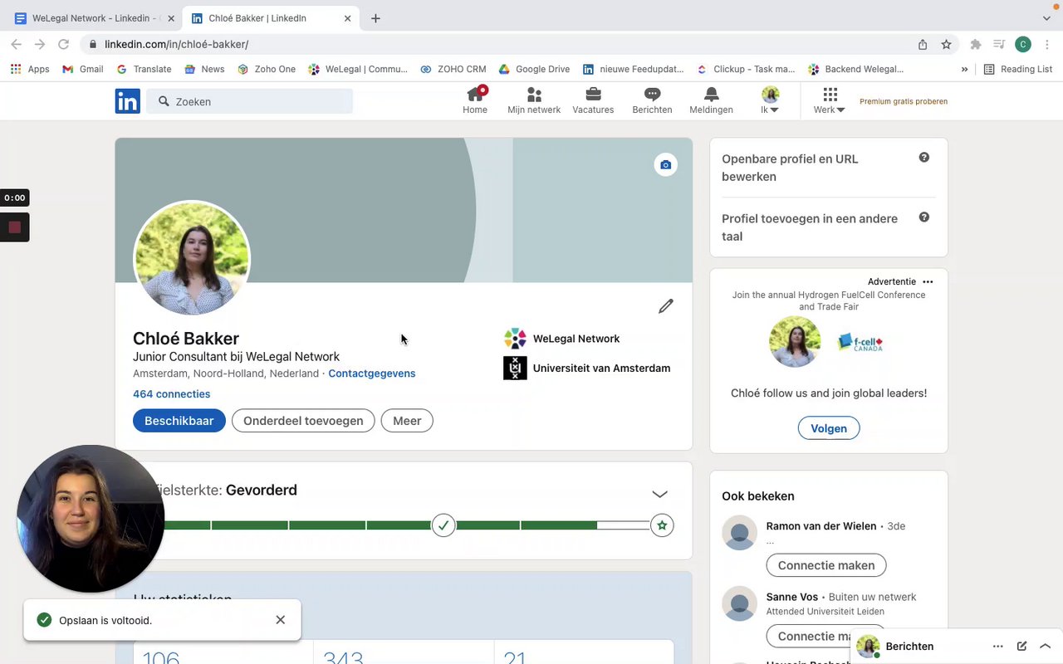Open the Contactgegevens link

click(372, 373)
